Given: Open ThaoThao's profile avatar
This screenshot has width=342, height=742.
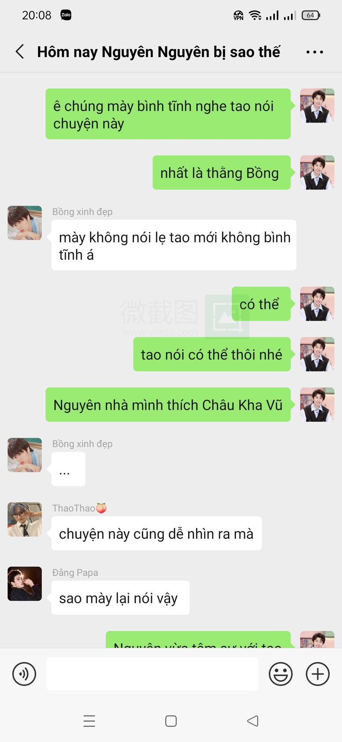Looking at the screenshot, I should pyautogui.click(x=25, y=519).
